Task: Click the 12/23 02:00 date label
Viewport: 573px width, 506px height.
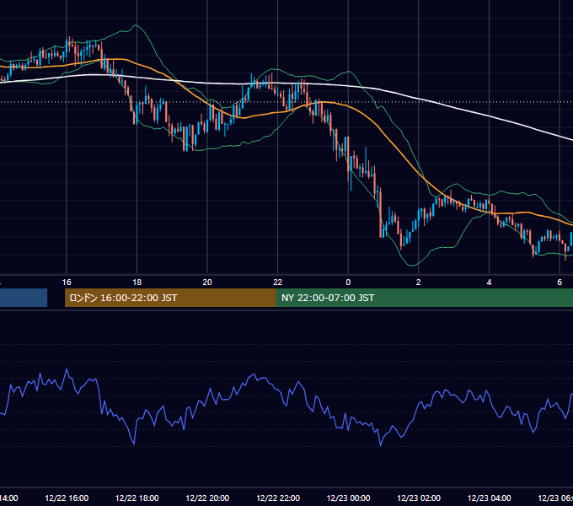Action: (x=419, y=498)
